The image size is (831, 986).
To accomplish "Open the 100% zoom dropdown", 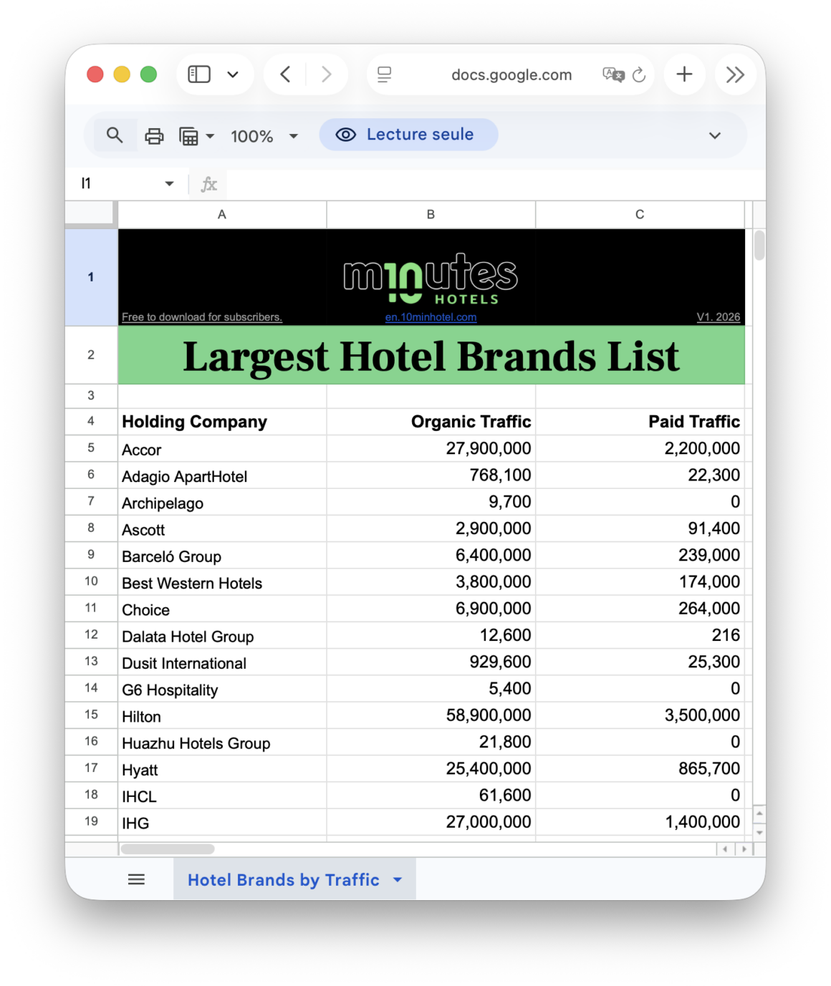I will coord(263,136).
